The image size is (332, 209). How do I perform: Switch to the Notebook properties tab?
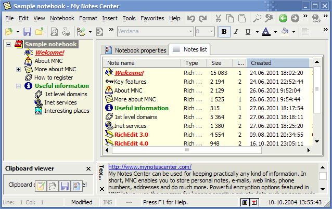[135, 50]
